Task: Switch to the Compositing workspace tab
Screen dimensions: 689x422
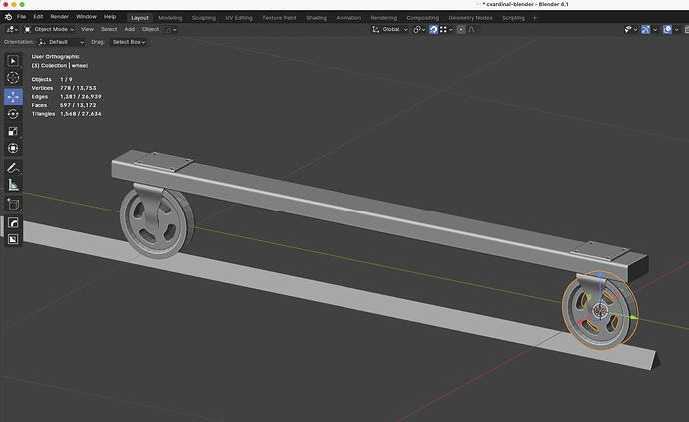Action: pyautogui.click(x=422, y=18)
